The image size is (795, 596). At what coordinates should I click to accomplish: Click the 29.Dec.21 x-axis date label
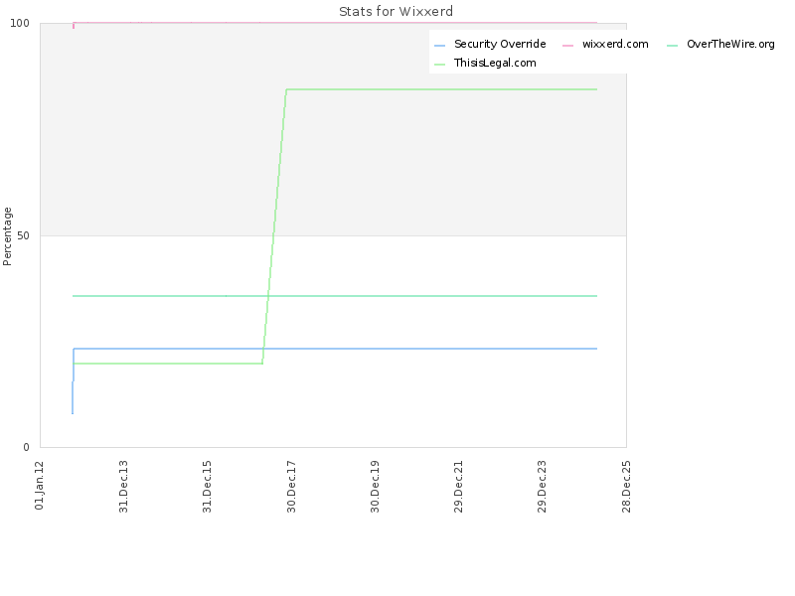point(458,485)
